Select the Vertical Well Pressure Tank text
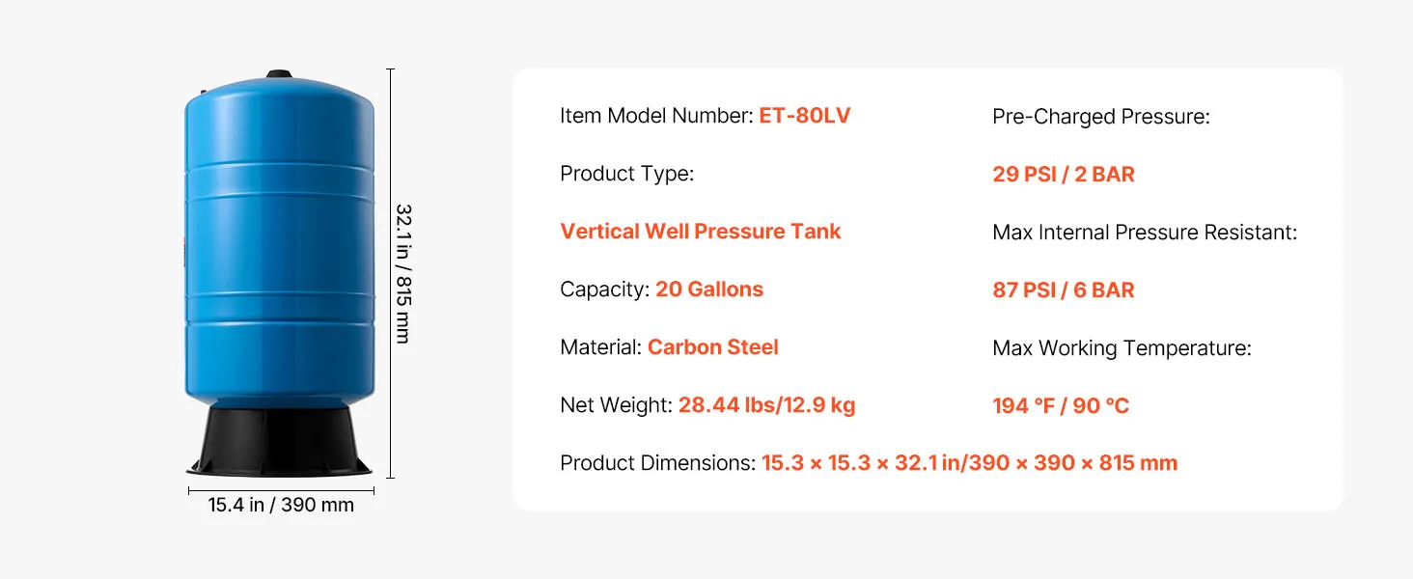1413x579 pixels. (x=701, y=232)
